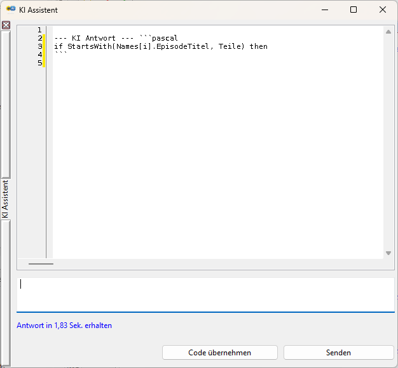Click line number 2 in the gutter
This screenshot has width=398, height=368.
40,38
